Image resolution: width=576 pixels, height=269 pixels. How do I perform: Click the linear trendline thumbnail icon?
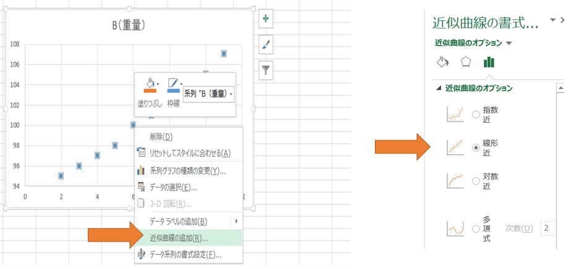click(x=455, y=147)
